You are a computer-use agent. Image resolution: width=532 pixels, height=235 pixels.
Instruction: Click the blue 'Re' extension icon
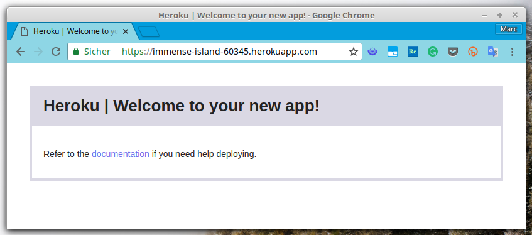click(x=413, y=52)
